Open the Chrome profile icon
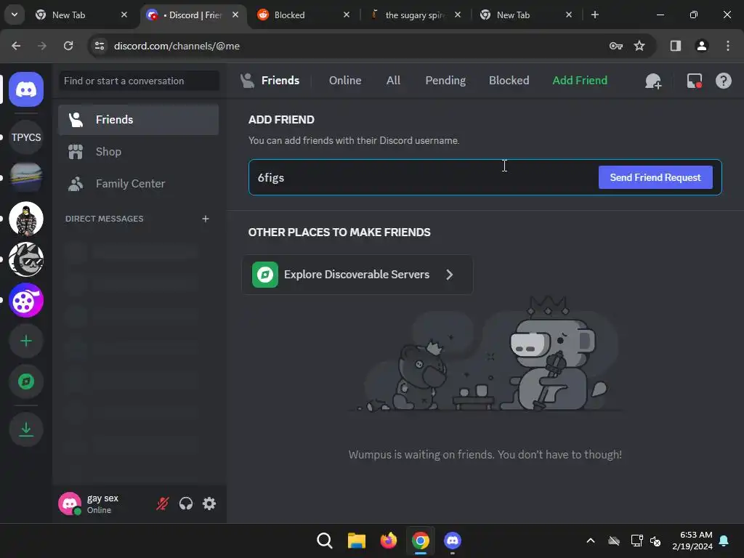Screen dimensions: 744x558 pyautogui.click(x=701, y=46)
